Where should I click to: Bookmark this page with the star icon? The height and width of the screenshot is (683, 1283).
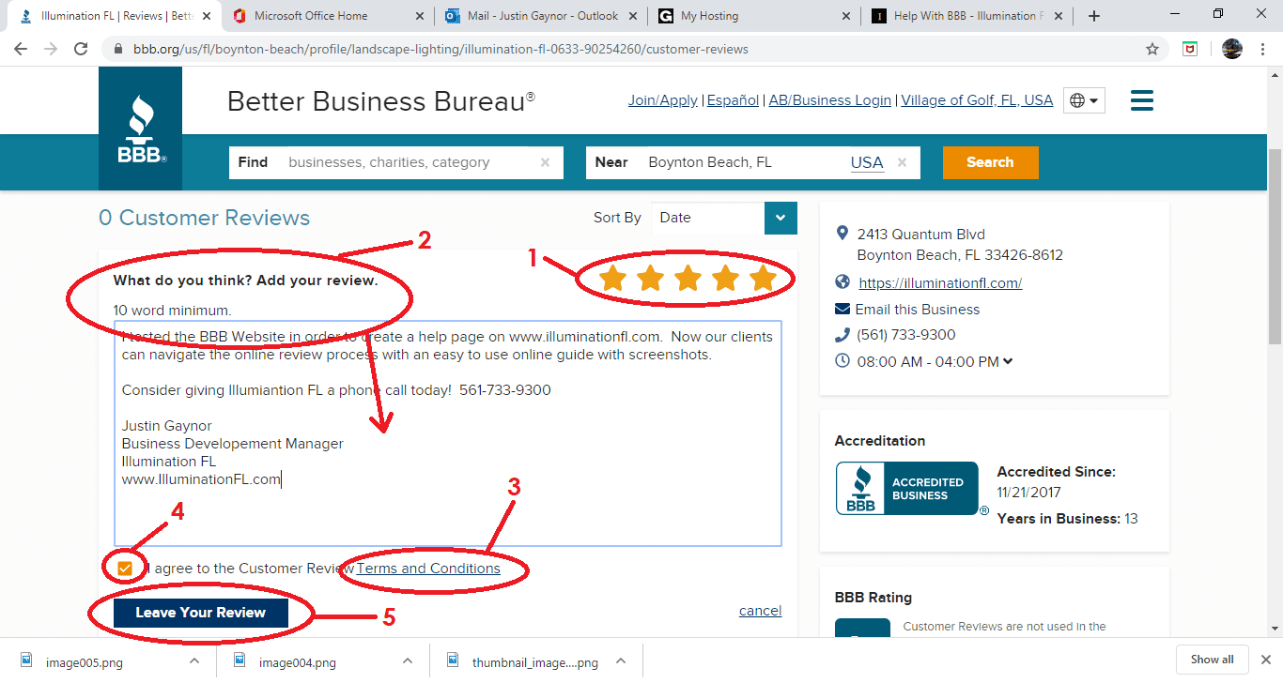tap(1152, 49)
